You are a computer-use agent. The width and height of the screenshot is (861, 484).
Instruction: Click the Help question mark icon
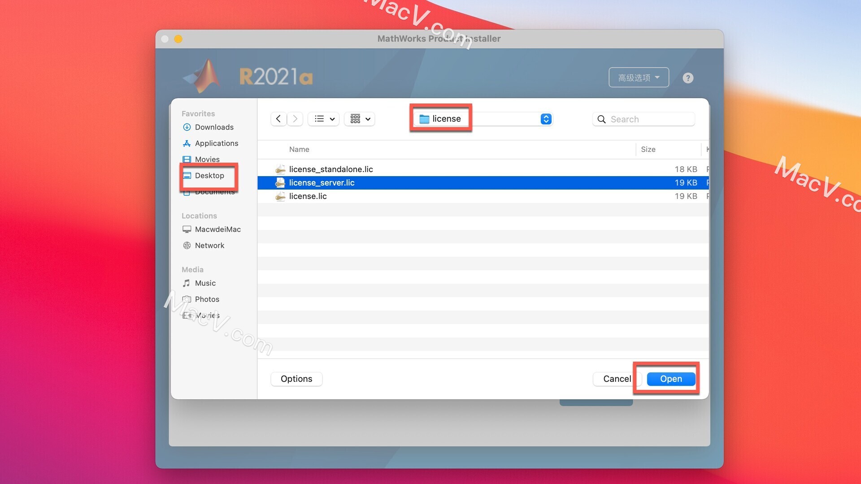tap(688, 78)
